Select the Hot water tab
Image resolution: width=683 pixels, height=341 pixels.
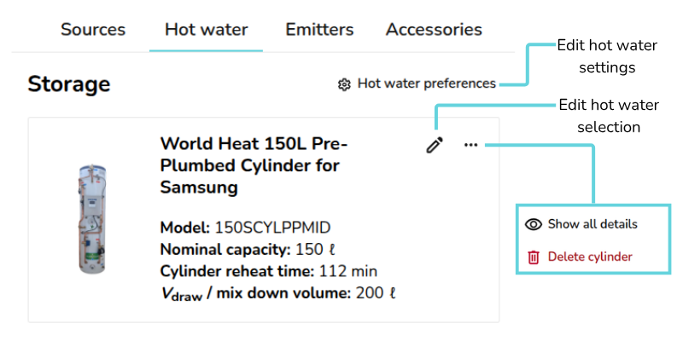click(206, 30)
